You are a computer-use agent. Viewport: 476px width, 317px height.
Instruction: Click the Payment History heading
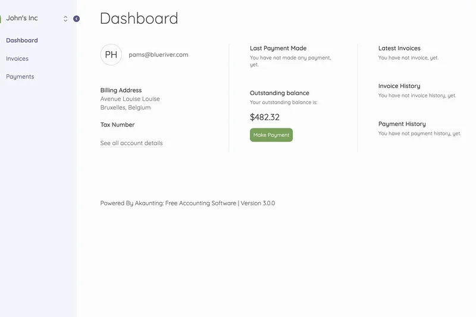402,124
